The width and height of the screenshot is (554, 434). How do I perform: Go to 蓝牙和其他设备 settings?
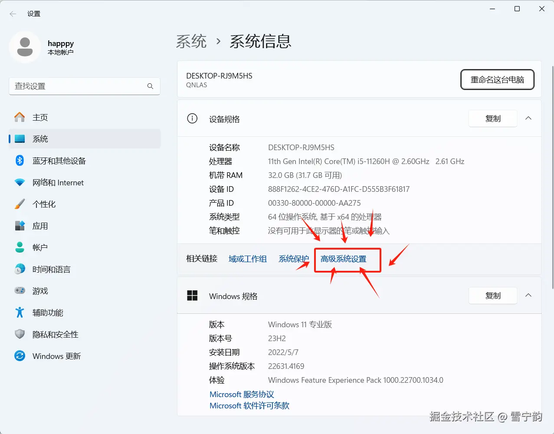(x=85, y=161)
